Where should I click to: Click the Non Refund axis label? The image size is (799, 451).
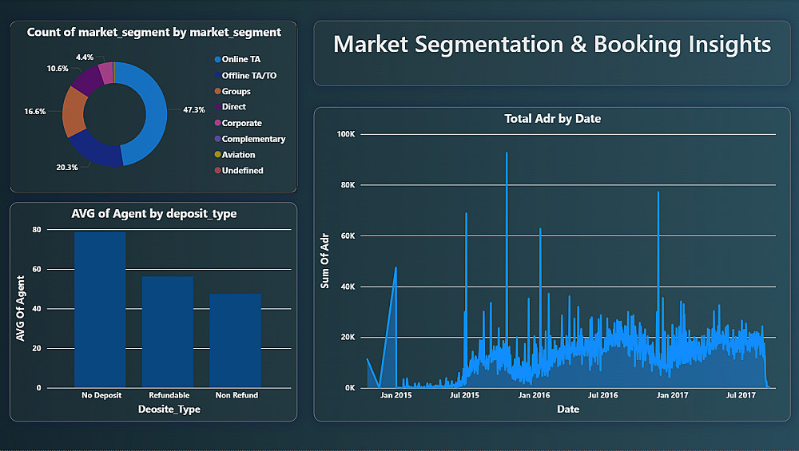pyautogui.click(x=237, y=395)
